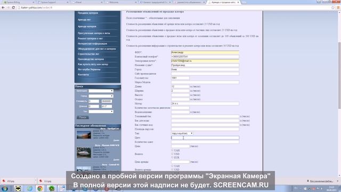Open Строительство яхт menu item
Image resolution: width=341 pixels, height=192 pixels.
[x=88, y=54]
